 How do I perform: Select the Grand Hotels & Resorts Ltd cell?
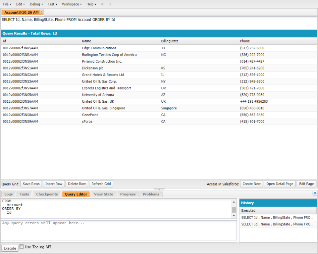click(120, 75)
